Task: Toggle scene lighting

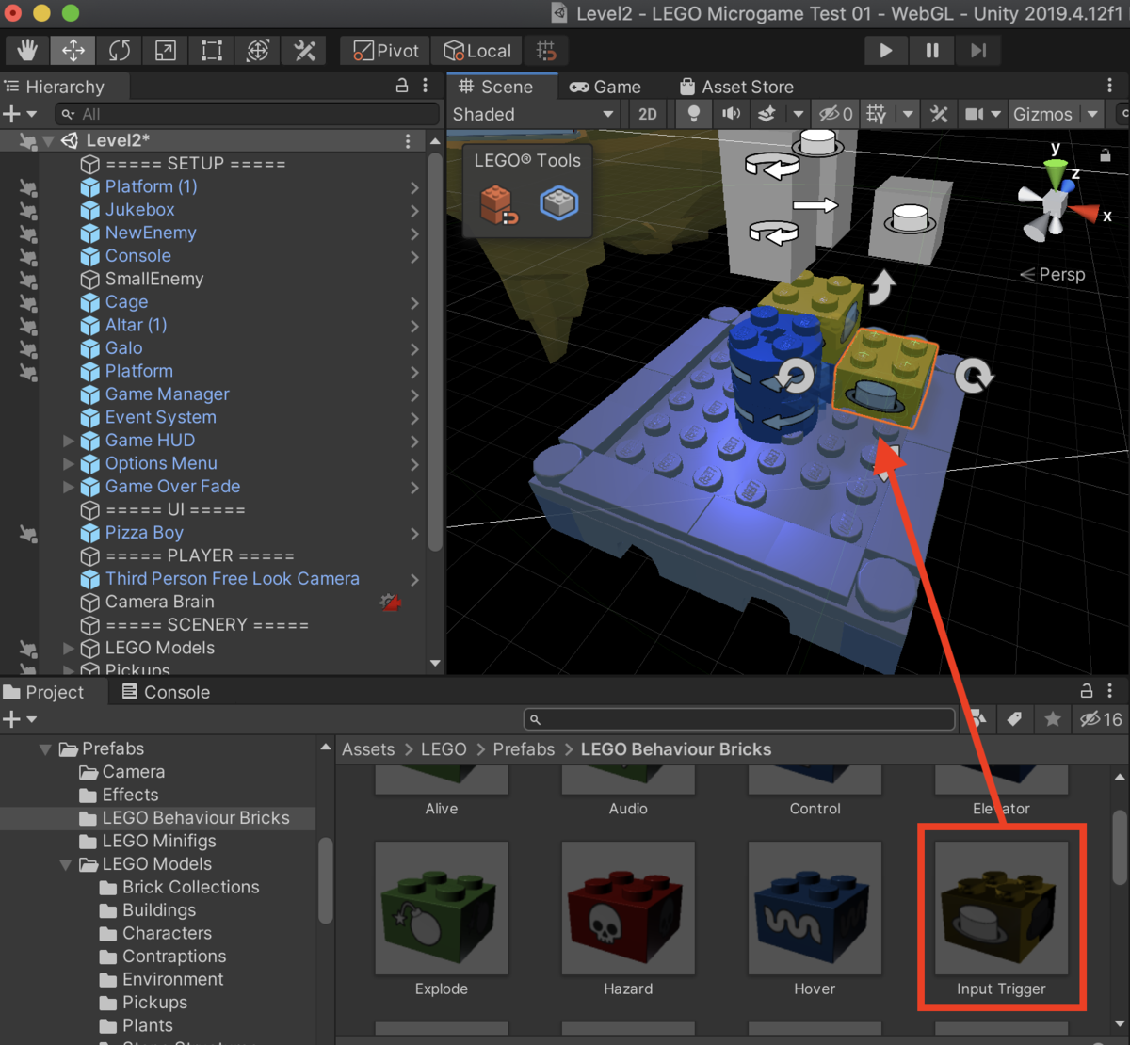Action: 693,114
